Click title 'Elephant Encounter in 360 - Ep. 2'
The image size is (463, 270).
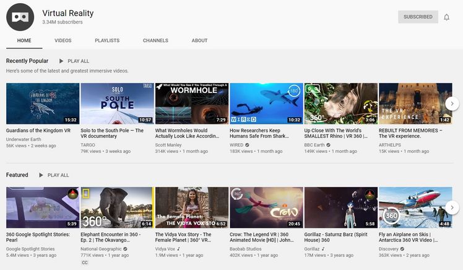(111, 237)
